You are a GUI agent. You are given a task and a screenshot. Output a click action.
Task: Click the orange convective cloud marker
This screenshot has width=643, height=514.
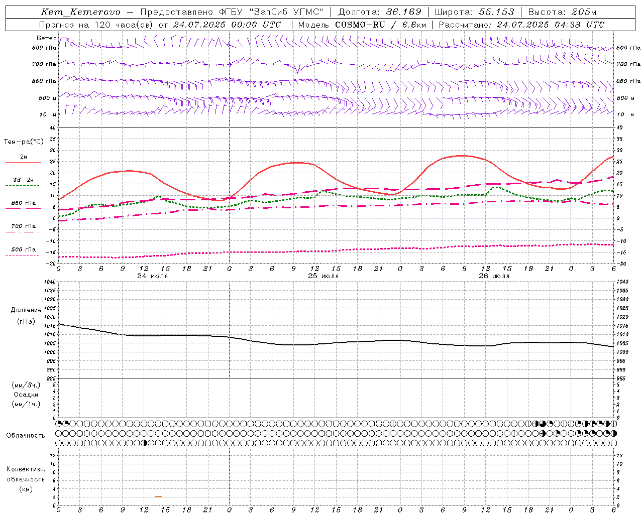coord(158,496)
